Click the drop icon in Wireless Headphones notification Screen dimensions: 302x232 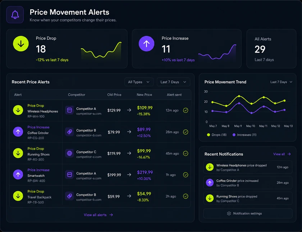click(x=210, y=167)
